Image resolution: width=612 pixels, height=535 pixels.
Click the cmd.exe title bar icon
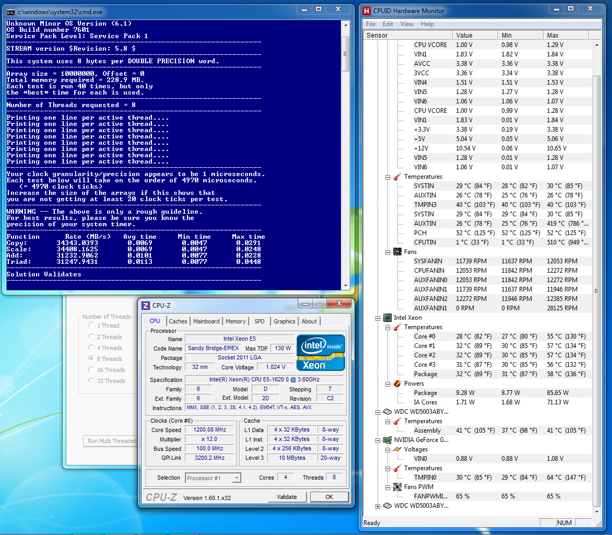(10, 12)
